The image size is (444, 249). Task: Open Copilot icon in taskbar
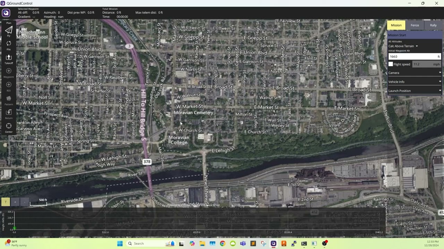[192, 243]
